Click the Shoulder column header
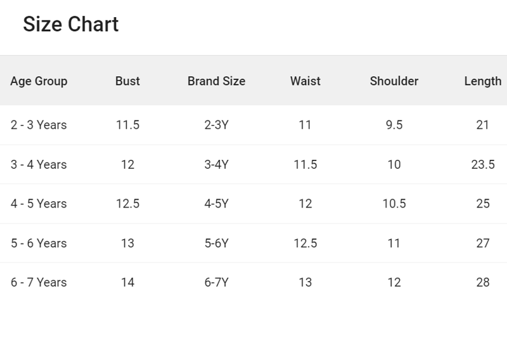 [394, 81]
